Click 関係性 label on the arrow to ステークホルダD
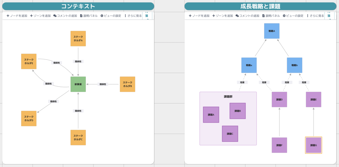 tap(53, 101)
